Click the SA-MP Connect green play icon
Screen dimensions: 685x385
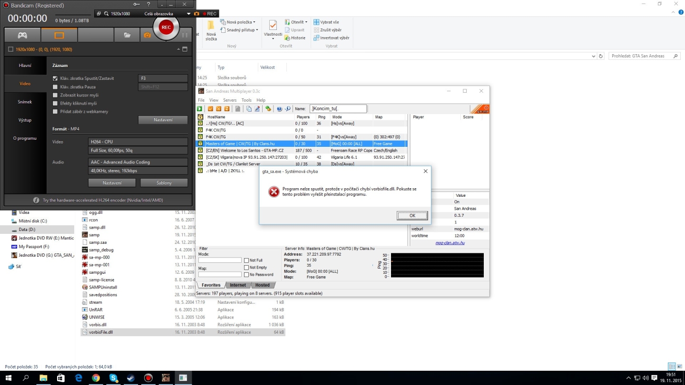[x=200, y=109]
